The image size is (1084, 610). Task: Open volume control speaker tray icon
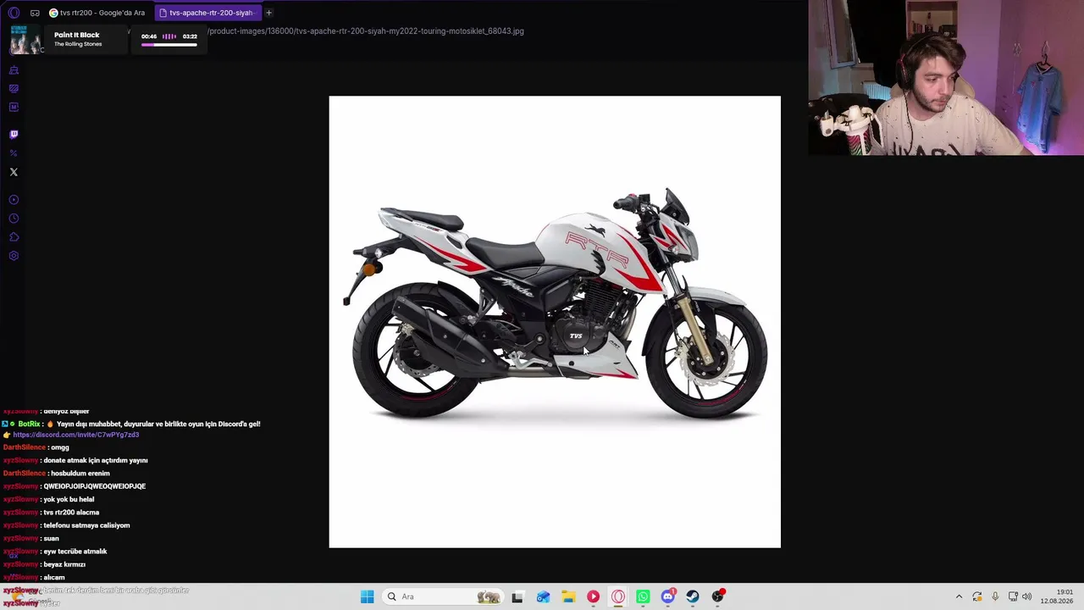click(x=1026, y=596)
